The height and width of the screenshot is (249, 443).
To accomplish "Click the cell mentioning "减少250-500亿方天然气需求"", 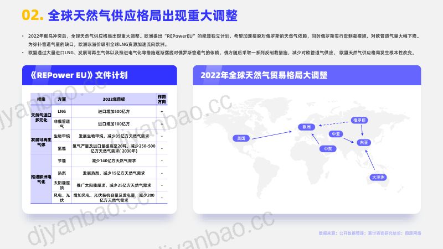I will click(x=114, y=148).
